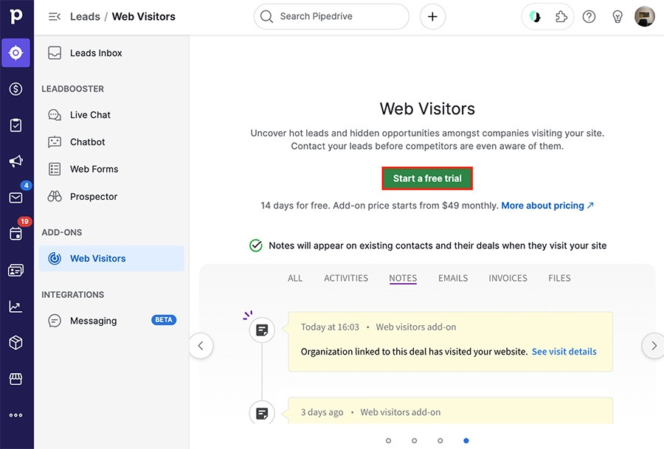This screenshot has width=664, height=449.
Task: Open the puzzle-piece integrations icon
Action: click(x=561, y=17)
